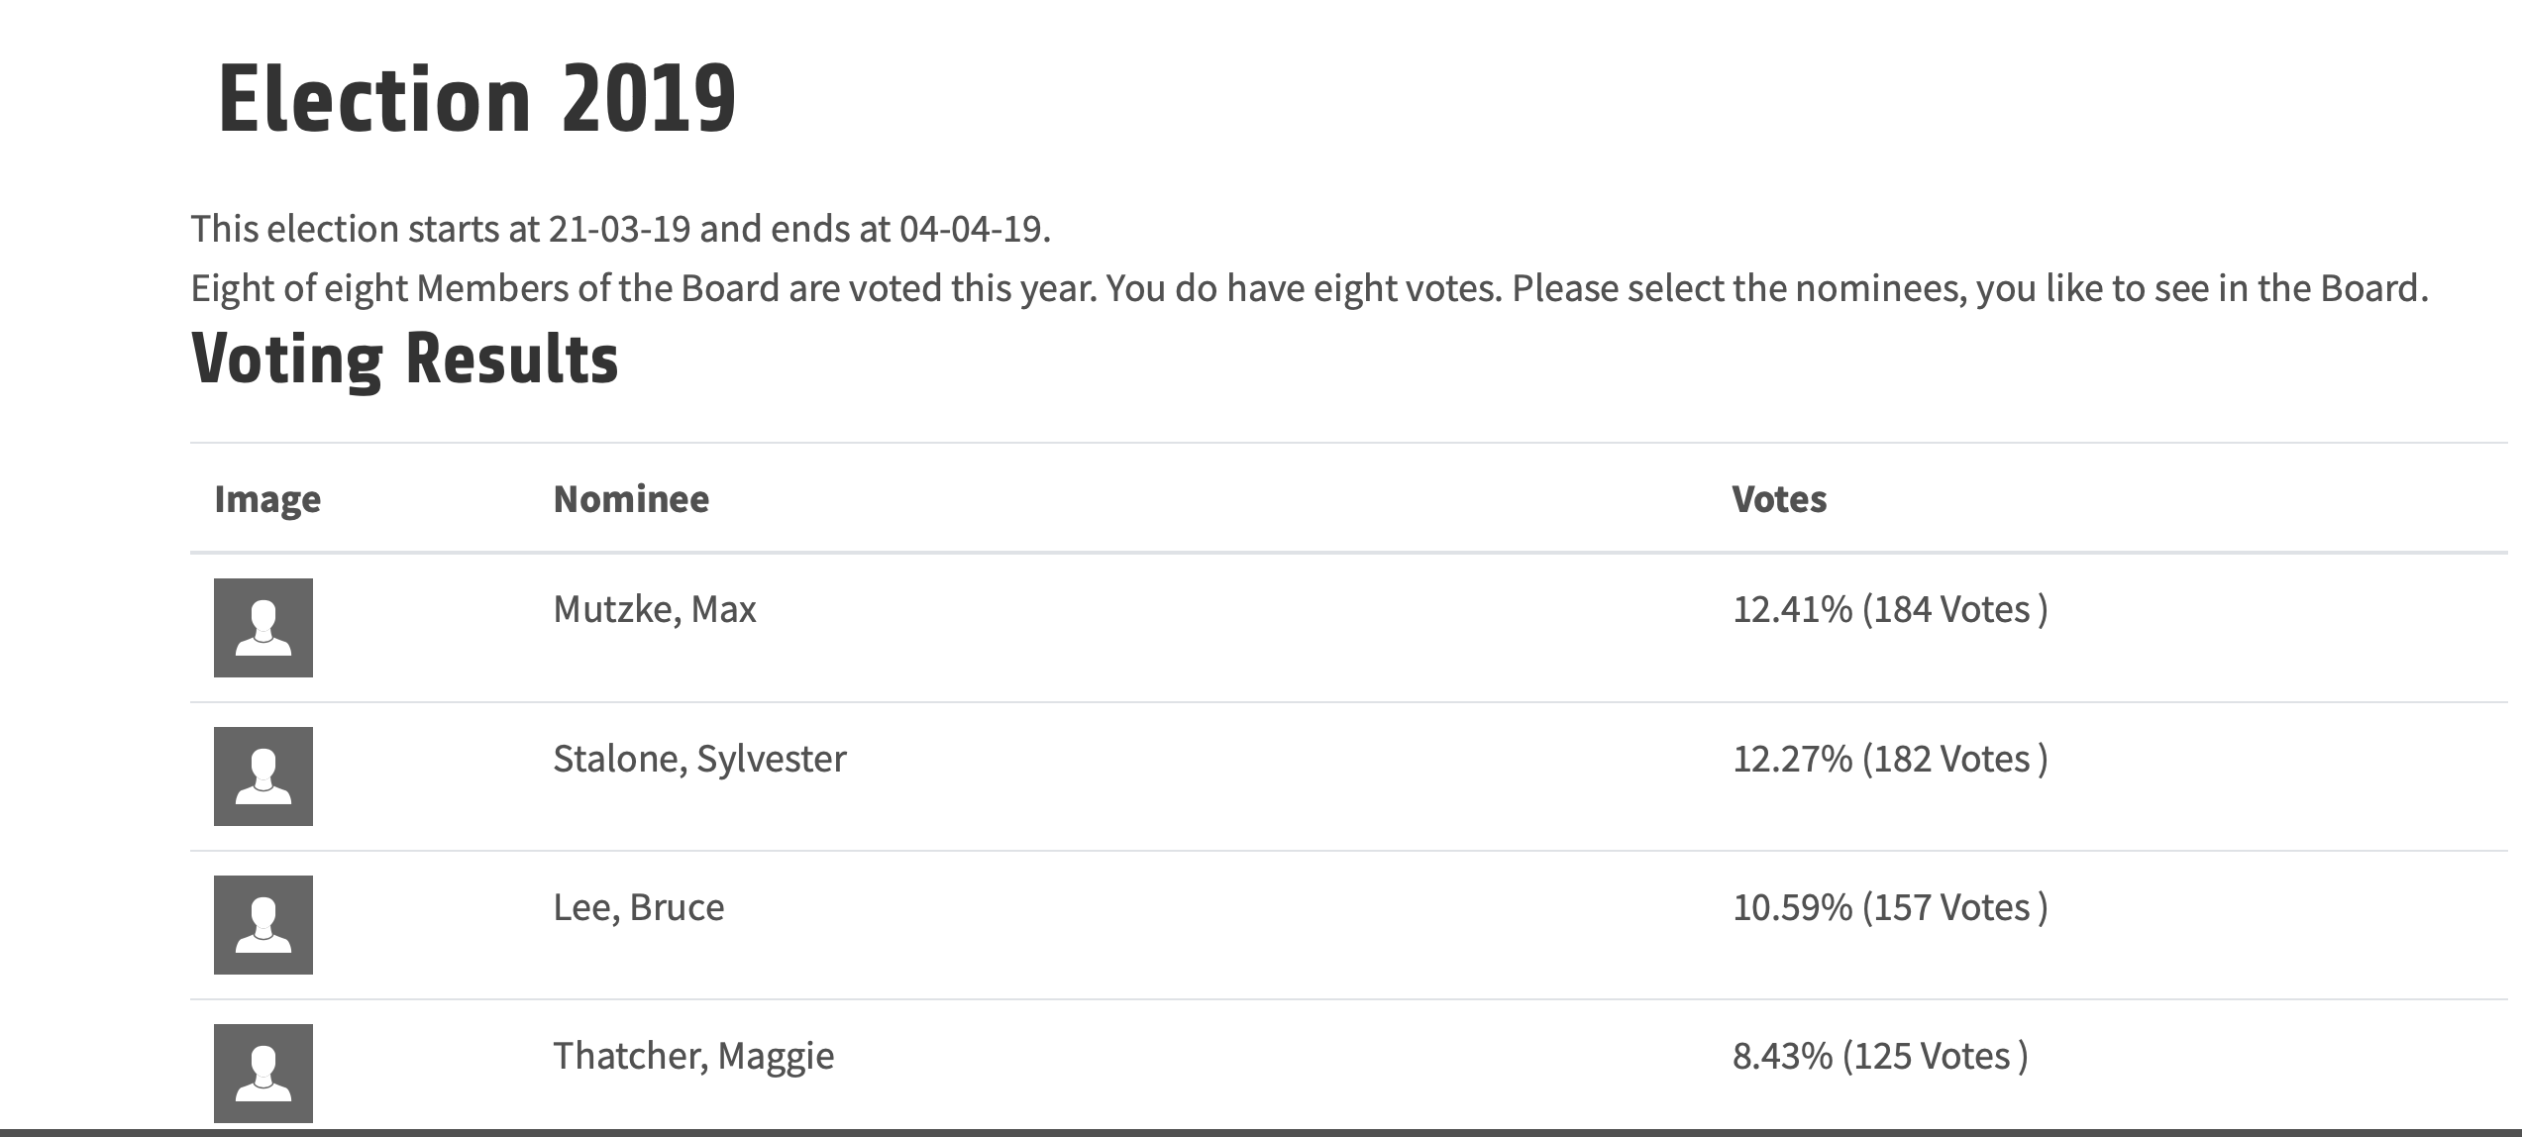Click the 10.59% (157 Votes) result
The width and height of the screenshot is (2522, 1137).
(x=1890, y=907)
